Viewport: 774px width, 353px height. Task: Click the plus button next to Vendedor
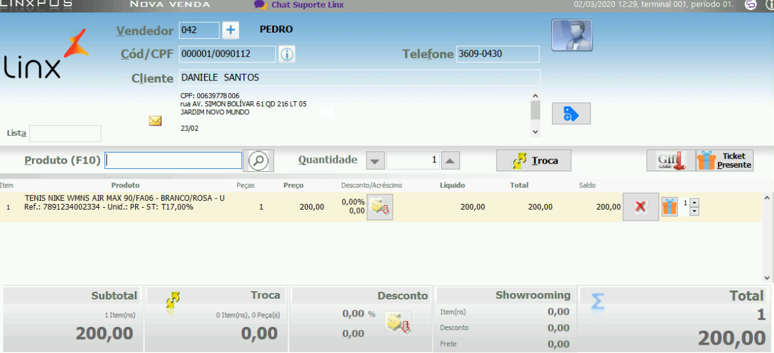tap(231, 30)
